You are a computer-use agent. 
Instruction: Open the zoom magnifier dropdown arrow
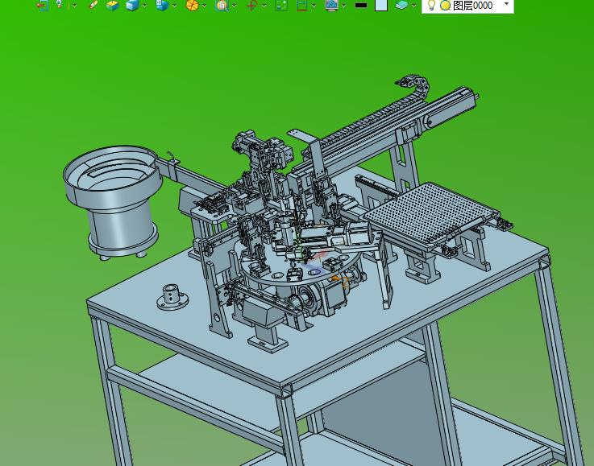pos(234,6)
